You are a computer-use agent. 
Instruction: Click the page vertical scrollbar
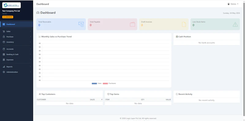tap(244, 59)
